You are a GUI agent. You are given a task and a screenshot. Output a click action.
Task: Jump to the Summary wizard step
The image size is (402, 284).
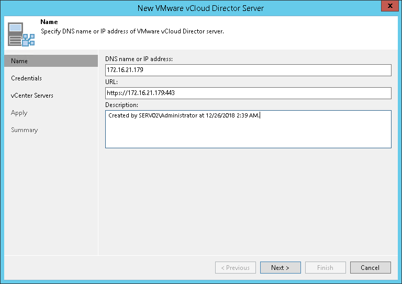(x=25, y=130)
